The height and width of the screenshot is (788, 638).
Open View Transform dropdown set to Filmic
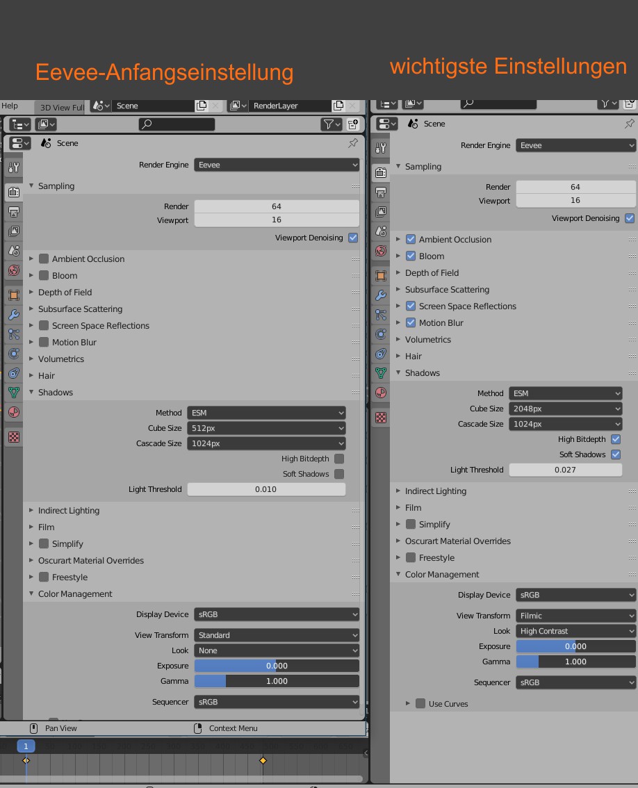click(575, 616)
